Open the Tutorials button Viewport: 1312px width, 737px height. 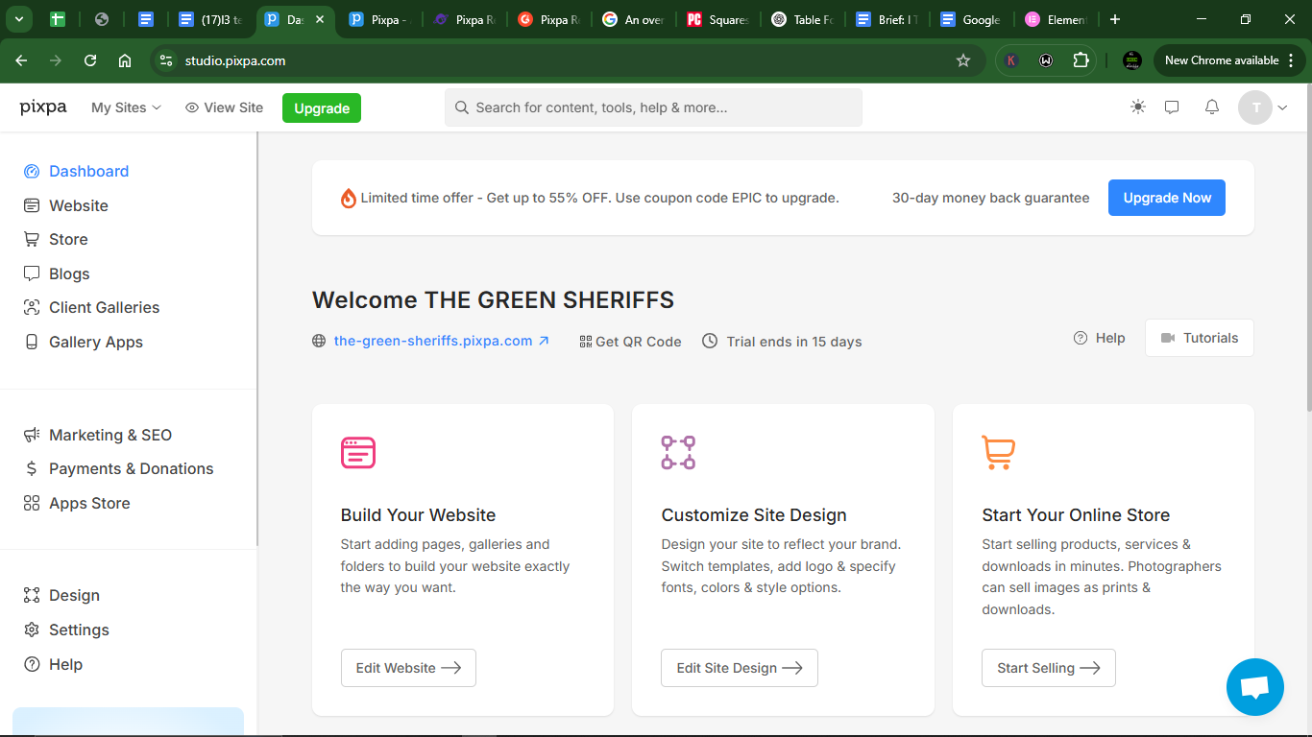tap(1200, 338)
